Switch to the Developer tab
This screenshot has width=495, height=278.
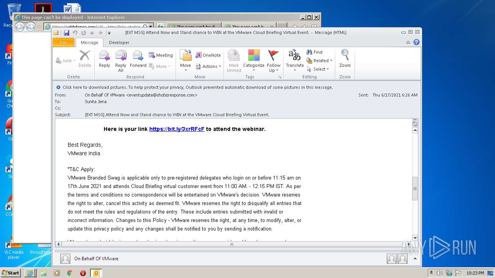[119, 42]
